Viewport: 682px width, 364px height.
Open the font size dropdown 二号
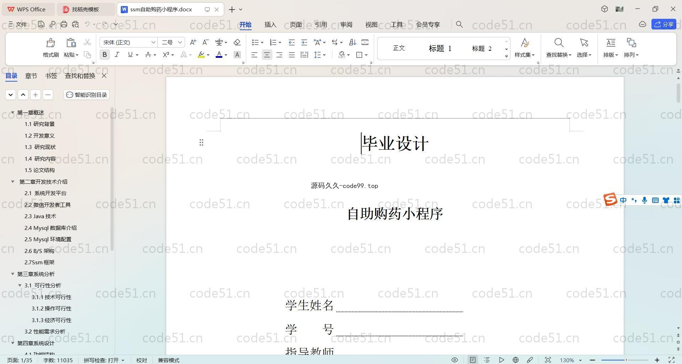pyautogui.click(x=180, y=42)
